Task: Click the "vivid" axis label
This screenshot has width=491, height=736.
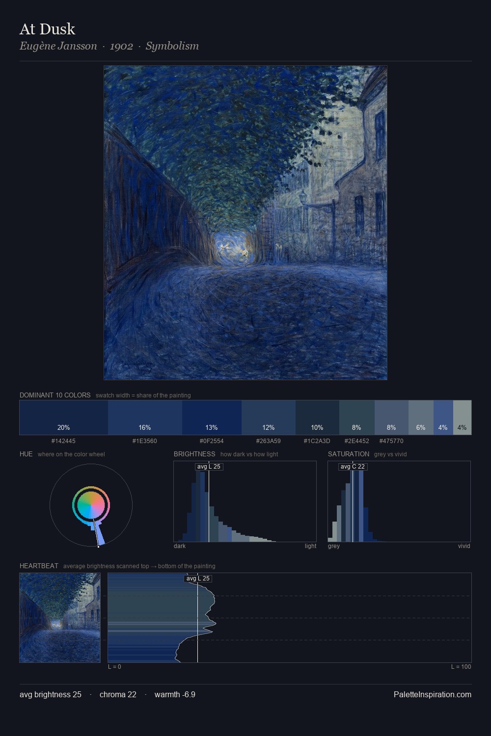Action: tap(464, 546)
